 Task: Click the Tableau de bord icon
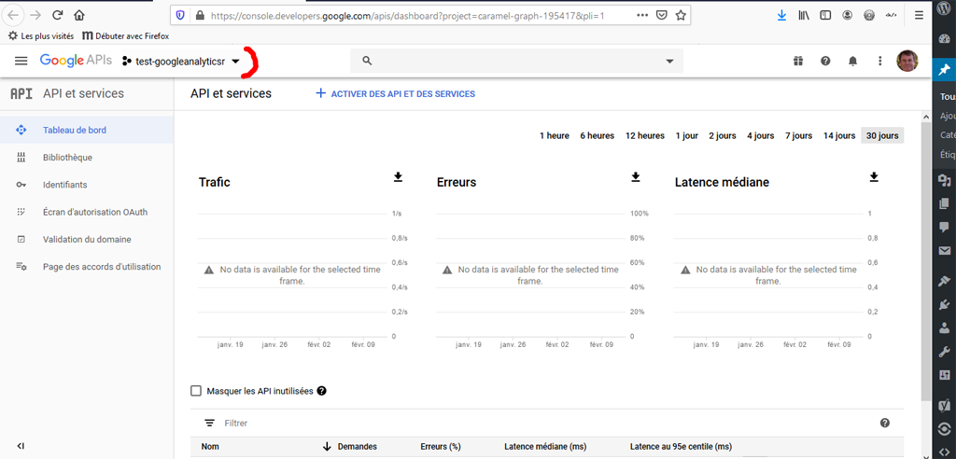pos(21,130)
